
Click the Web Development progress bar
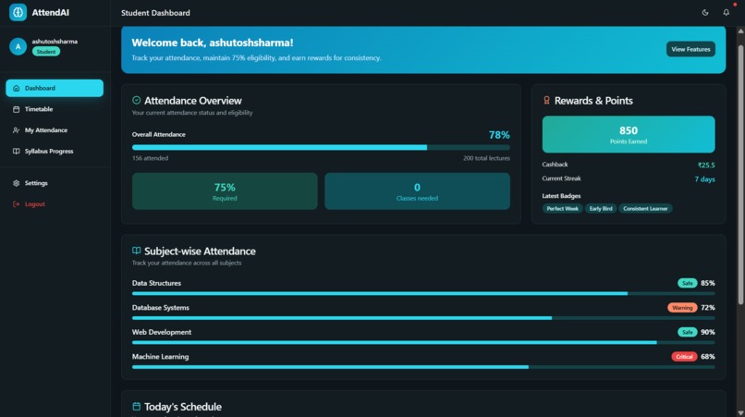click(x=423, y=342)
